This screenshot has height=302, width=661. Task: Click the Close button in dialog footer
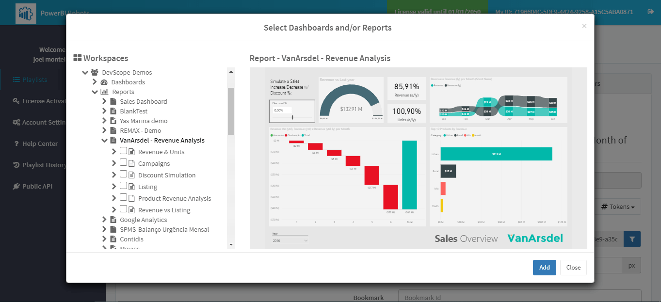point(573,268)
